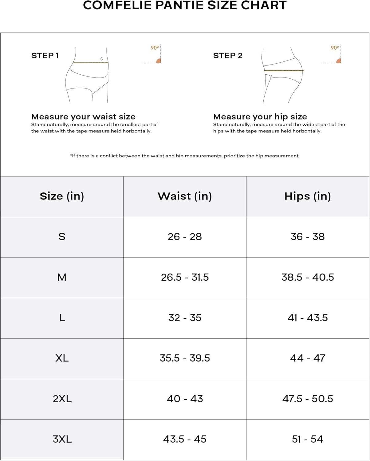Click the waist measurement illustration in Step 1
The width and height of the screenshot is (370, 461).
click(87, 75)
